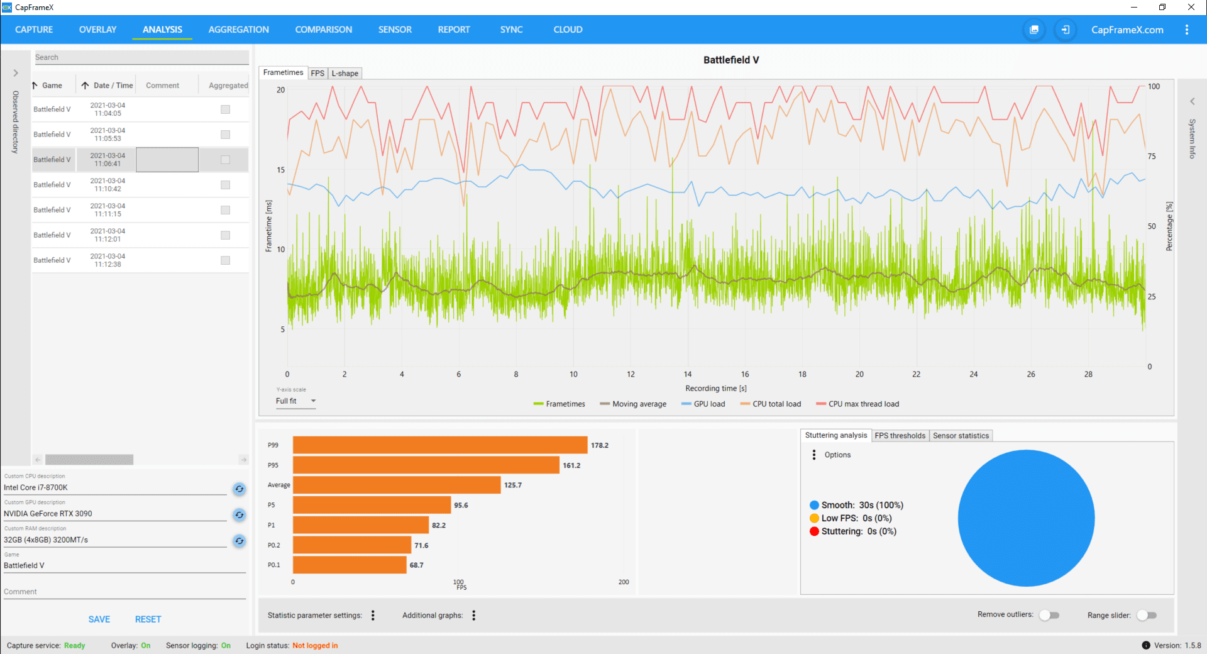The height and width of the screenshot is (654, 1207).
Task: Switch to the OVERLAY tab
Action: pyautogui.click(x=97, y=30)
